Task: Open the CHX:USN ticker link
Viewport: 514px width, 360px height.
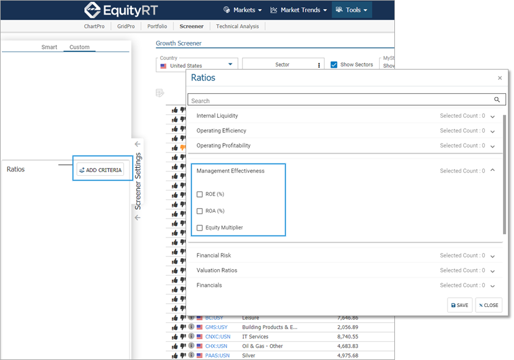Action: click(216, 346)
